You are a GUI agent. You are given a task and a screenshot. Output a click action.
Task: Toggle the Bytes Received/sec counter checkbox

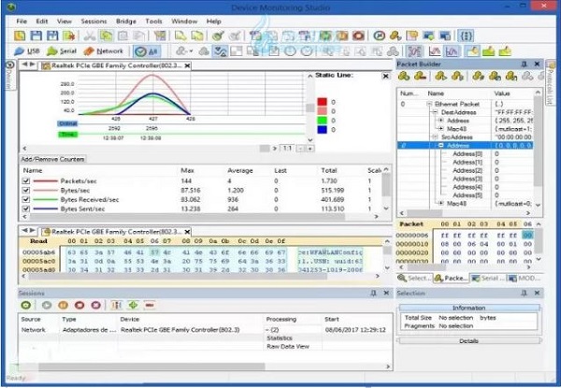pos(26,199)
